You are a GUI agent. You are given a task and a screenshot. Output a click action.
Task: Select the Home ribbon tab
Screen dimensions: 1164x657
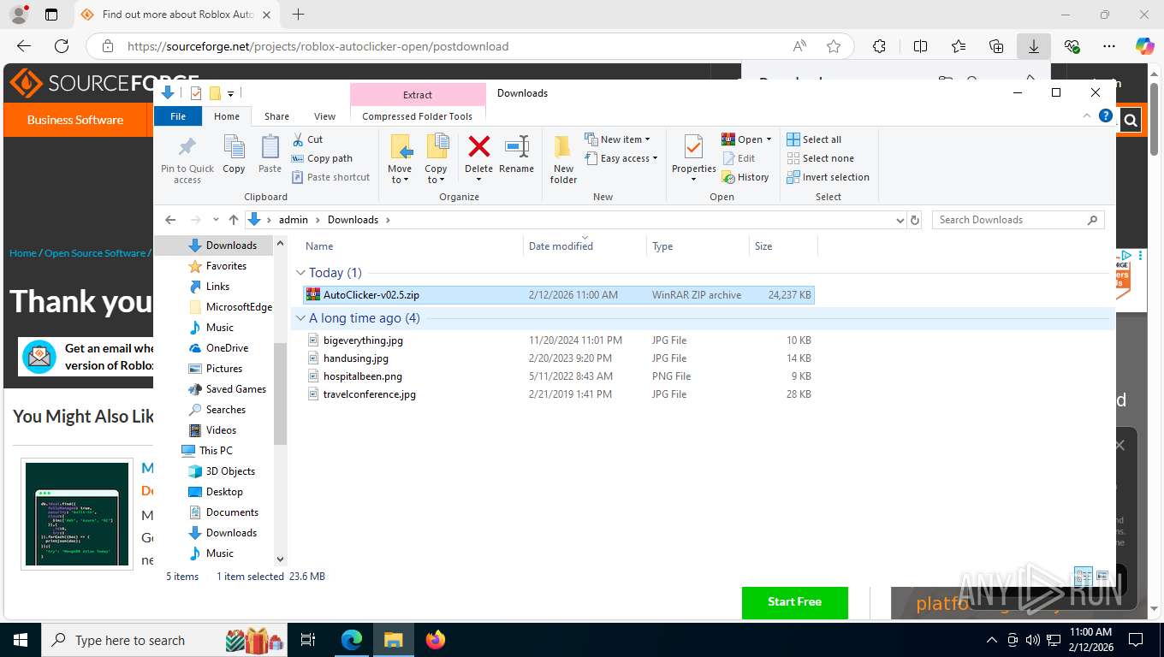point(227,116)
